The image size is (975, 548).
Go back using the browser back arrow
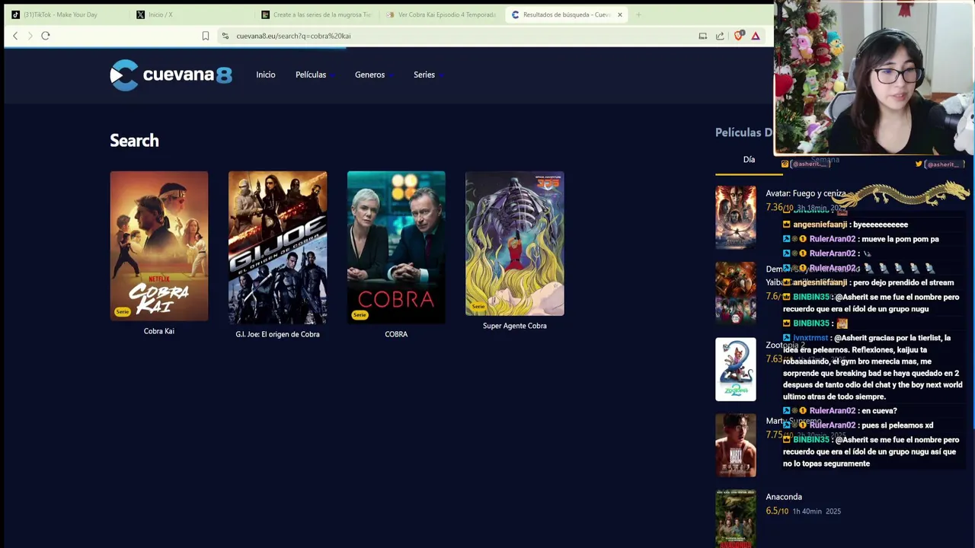click(15, 36)
